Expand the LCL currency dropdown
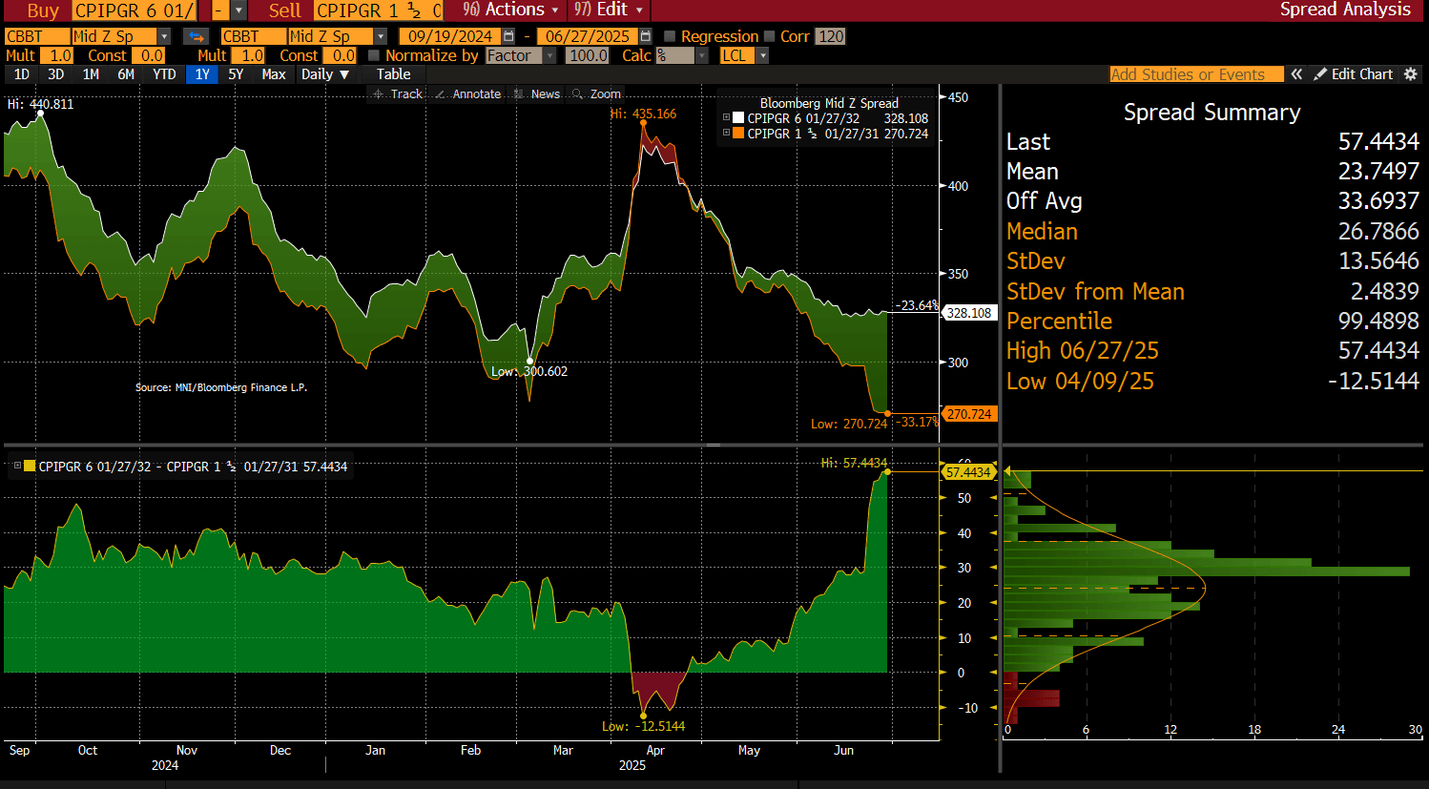This screenshot has height=789, width=1429. point(762,55)
